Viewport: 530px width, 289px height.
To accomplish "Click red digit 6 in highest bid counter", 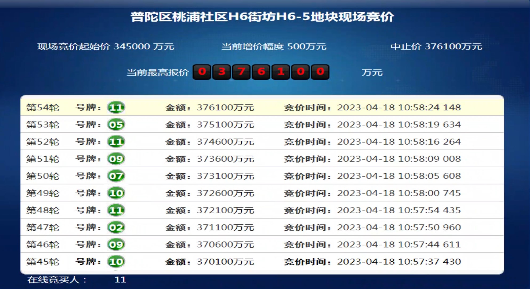I will [x=261, y=72].
